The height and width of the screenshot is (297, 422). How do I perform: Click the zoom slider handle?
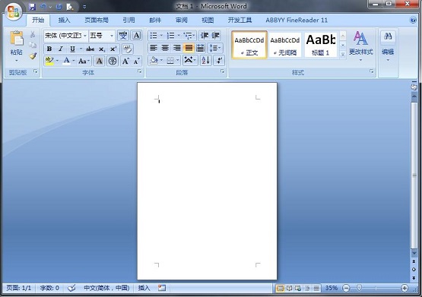click(359, 288)
